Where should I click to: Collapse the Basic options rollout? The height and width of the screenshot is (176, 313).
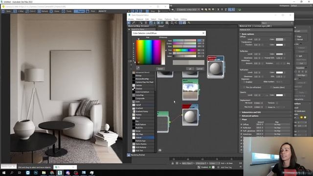pyautogui.click(x=248, y=34)
